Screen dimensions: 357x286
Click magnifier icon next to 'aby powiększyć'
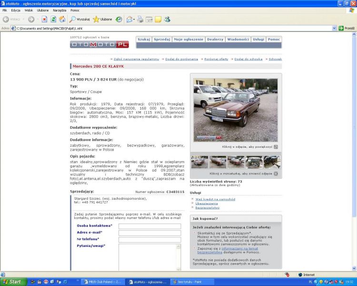[x=276, y=147]
